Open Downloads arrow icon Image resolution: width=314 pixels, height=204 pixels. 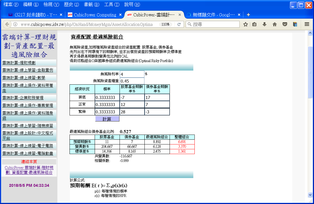[265, 24]
